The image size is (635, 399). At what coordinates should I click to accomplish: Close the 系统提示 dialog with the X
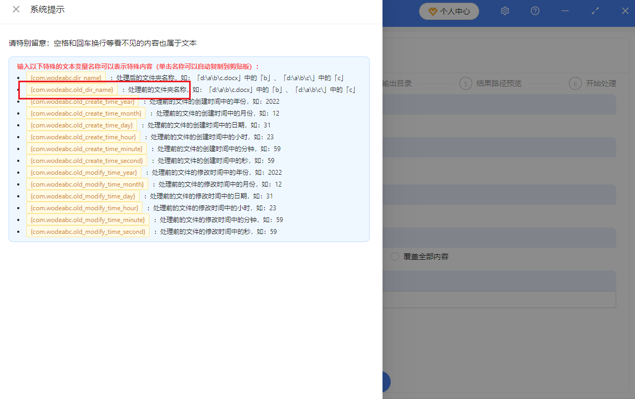click(16, 9)
